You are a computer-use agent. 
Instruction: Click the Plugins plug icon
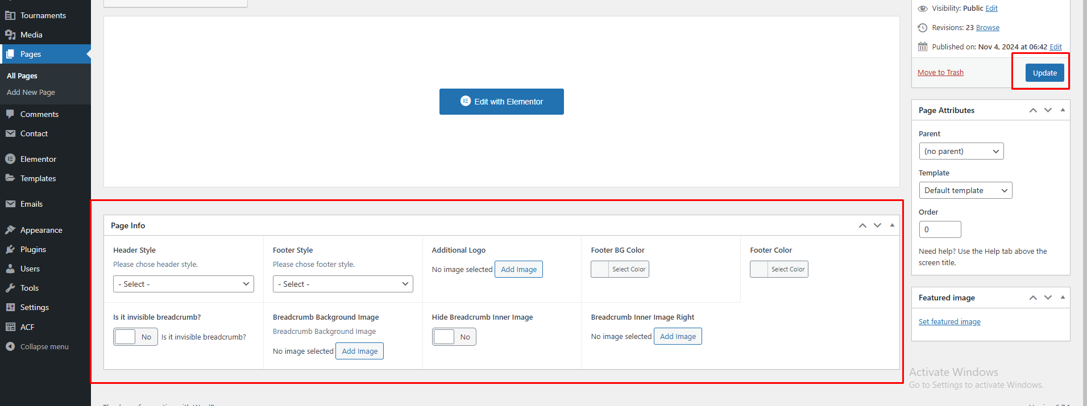(10, 249)
